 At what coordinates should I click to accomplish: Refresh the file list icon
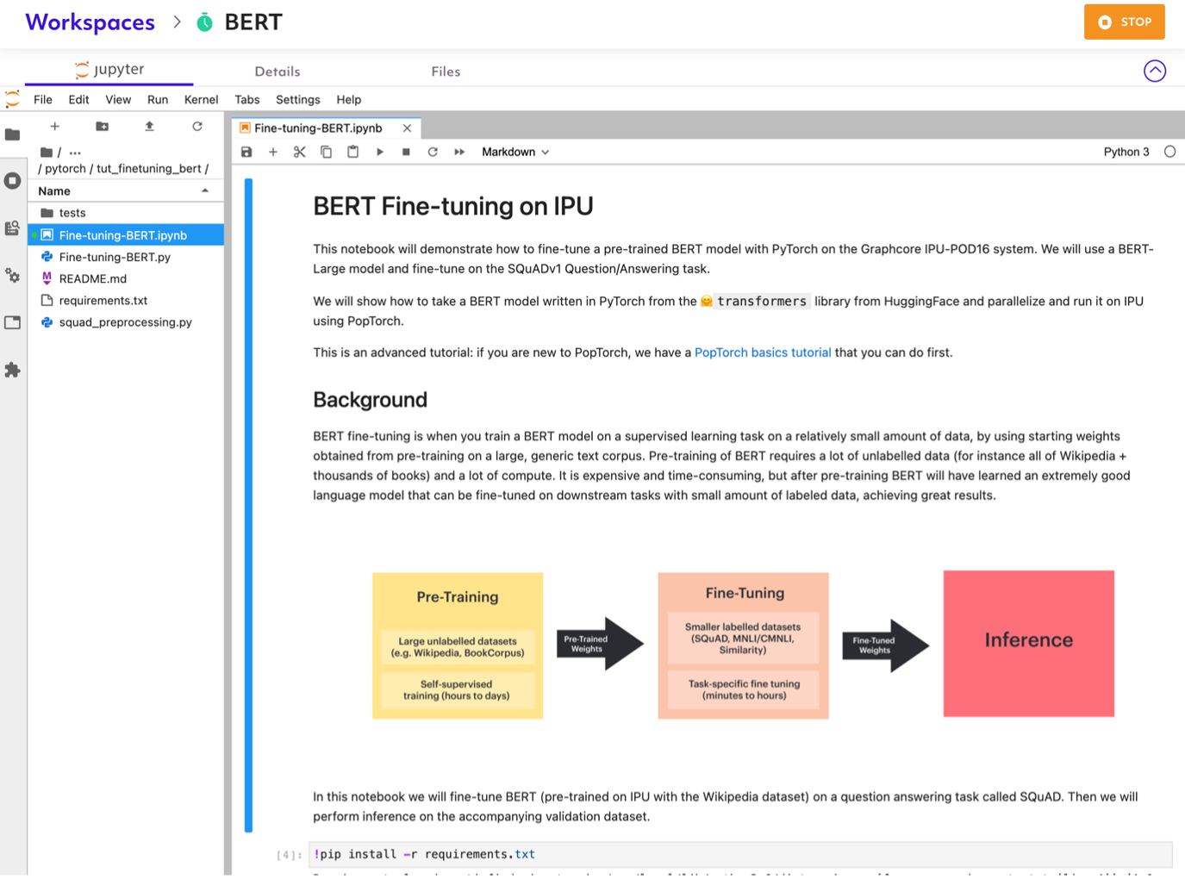(197, 127)
